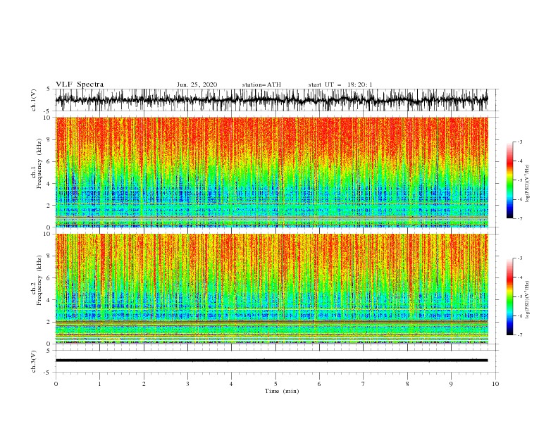This screenshot has height=431, width=558.
Task: Click the "ch.1(V)" waveform axis label
Action: tap(34, 100)
